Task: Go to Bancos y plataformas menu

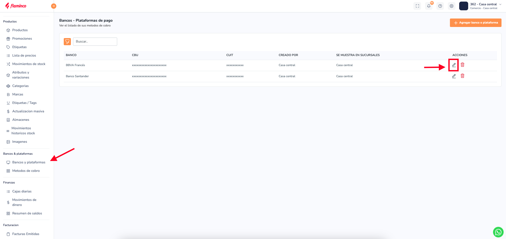Action: (x=29, y=162)
